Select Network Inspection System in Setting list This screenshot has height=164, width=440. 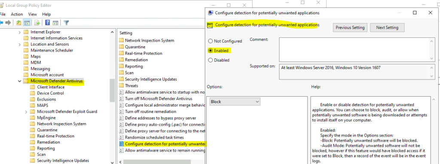click(150, 40)
